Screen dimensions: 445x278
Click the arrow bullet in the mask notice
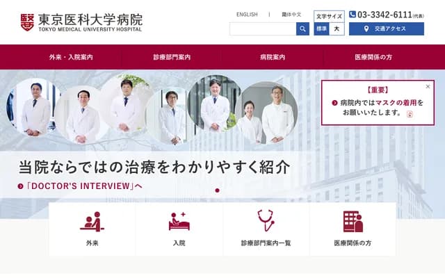(x=334, y=103)
